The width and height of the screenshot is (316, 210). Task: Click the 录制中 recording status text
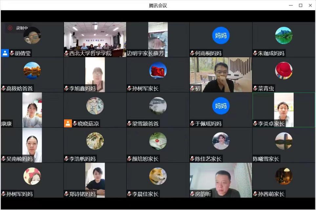22,28
